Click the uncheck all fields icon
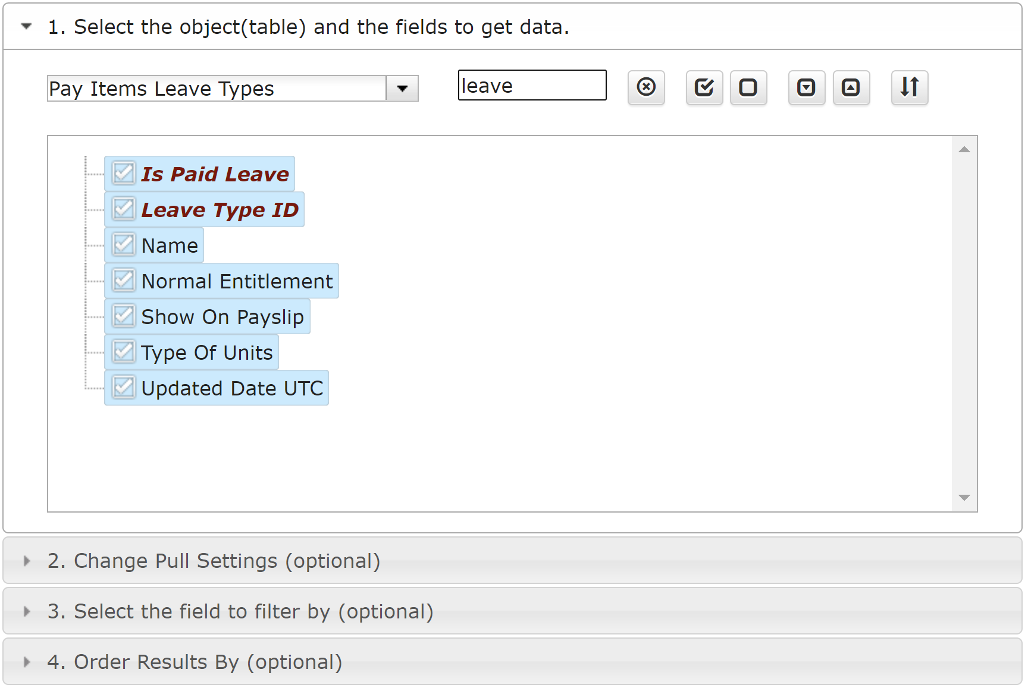 click(x=748, y=87)
